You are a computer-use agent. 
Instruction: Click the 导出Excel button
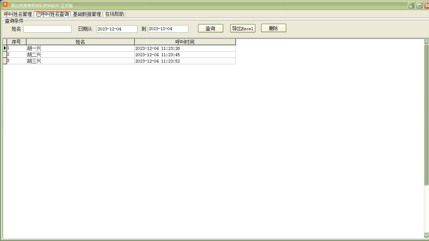243,28
